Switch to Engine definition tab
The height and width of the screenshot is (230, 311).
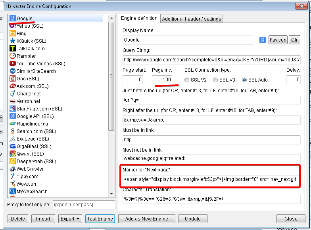pyautogui.click(x=139, y=18)
